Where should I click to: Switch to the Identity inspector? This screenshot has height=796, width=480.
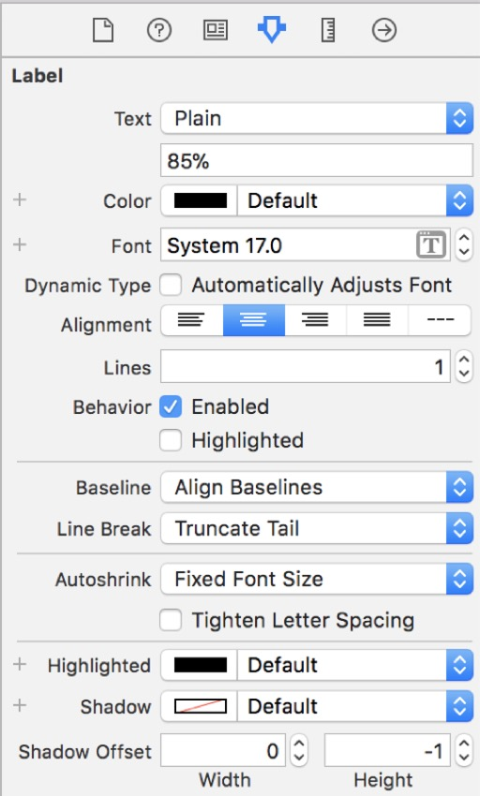point(216,30)
